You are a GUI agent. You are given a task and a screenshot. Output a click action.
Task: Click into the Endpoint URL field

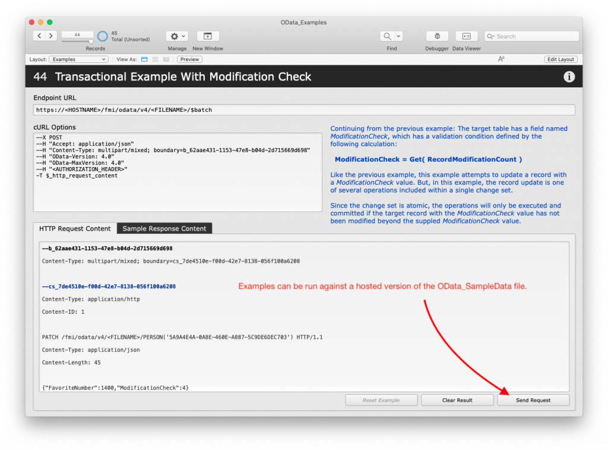tap(304, 110)
